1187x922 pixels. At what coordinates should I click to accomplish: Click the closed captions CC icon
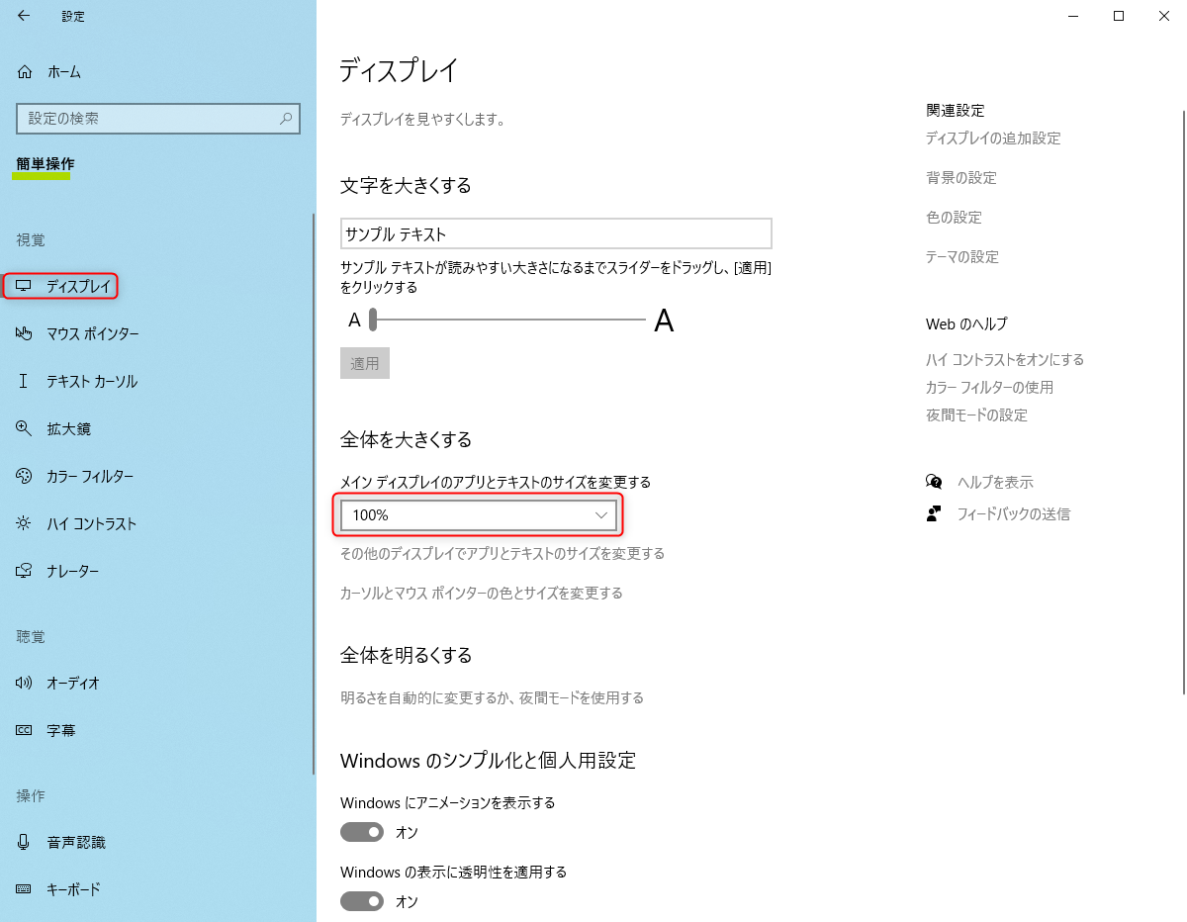(24, 730)
